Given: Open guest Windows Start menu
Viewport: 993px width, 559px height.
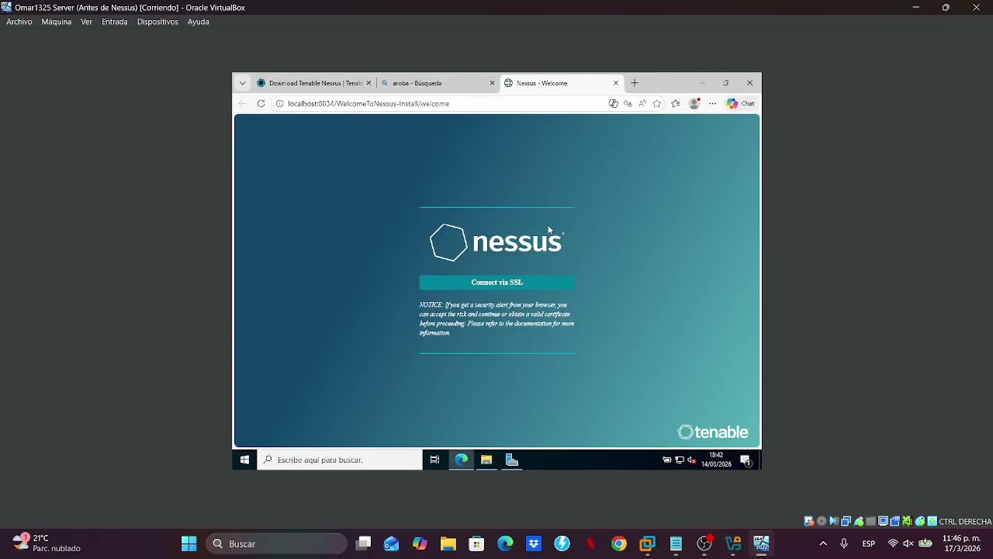Looking at the screenshot, I should pos(244,460).
